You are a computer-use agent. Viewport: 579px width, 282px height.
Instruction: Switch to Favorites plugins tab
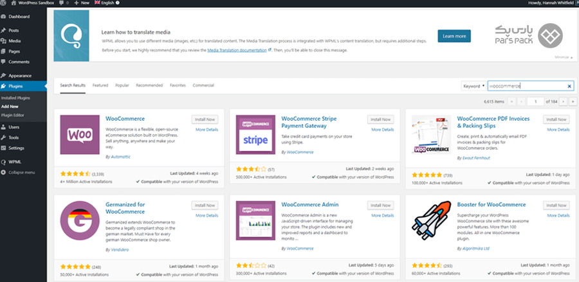(x=178, y=85)
